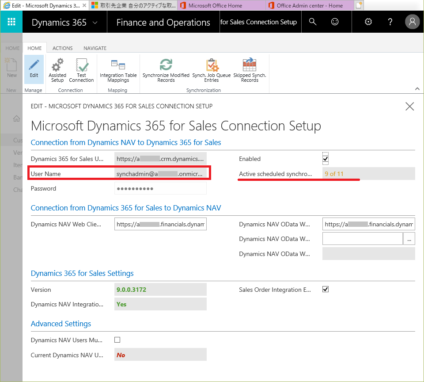
Task: Open the feedback smiley icon
Action: (x=335, y=22)
